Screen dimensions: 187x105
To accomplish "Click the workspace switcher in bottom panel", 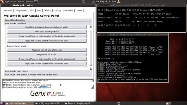I will tap(169, 103).
